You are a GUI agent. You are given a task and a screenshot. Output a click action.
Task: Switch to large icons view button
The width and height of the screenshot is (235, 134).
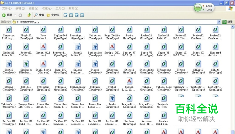(66, 15)
